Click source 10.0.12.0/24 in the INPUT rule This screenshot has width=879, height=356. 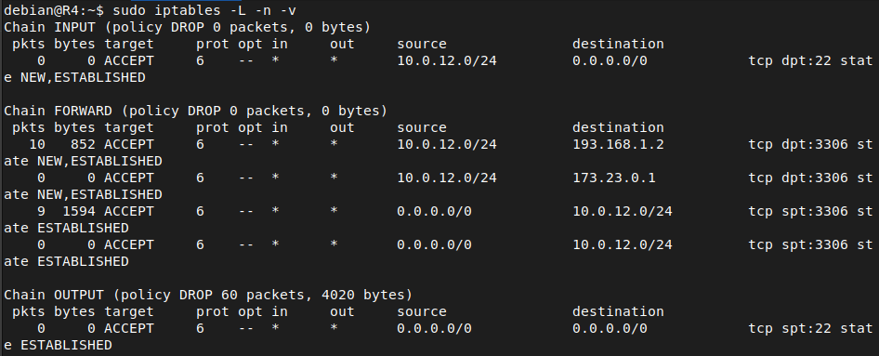click(447, 60)
